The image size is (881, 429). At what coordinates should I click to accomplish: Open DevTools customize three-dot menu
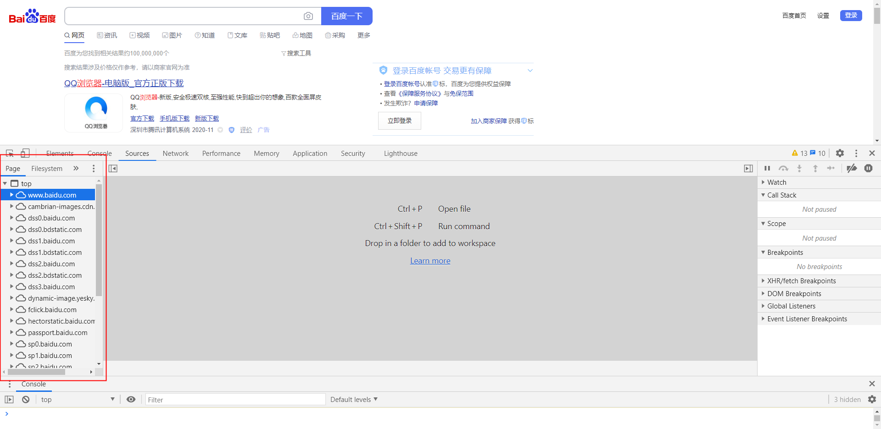coord(856,153)
